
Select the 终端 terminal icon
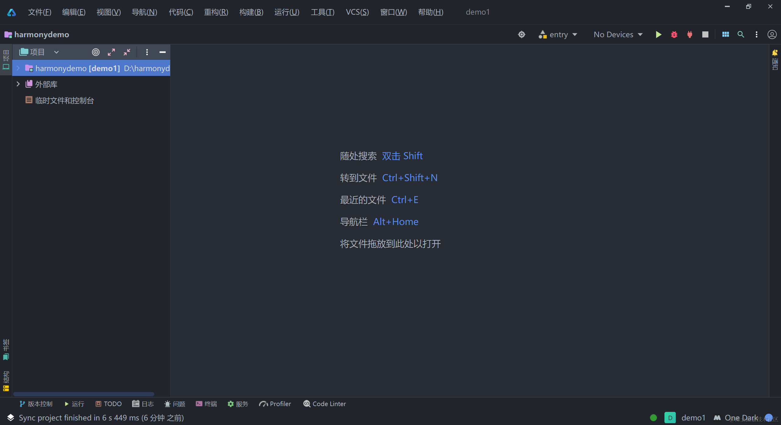pos(206,404)
